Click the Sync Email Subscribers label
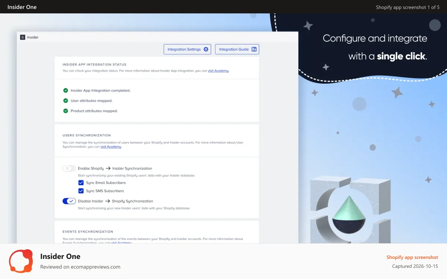The height and width of the screenshot is (279, 447). [x=106, y=183]
